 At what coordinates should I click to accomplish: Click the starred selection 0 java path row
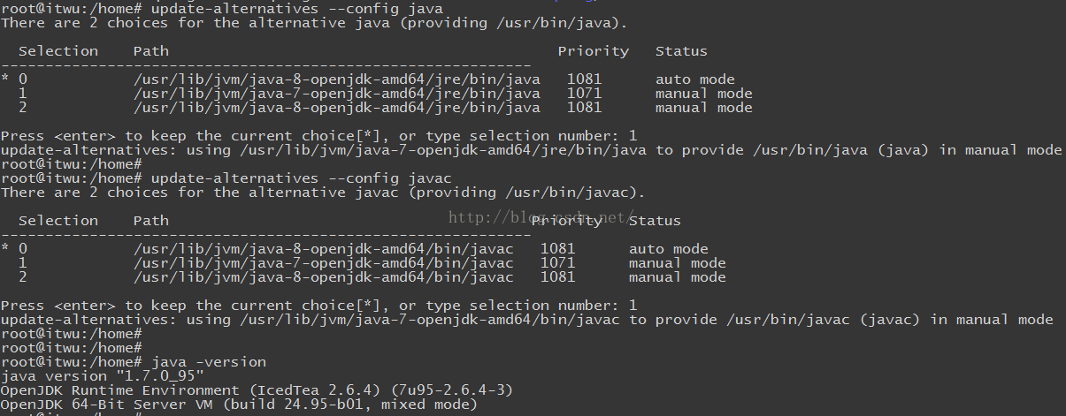click(336, 79)
